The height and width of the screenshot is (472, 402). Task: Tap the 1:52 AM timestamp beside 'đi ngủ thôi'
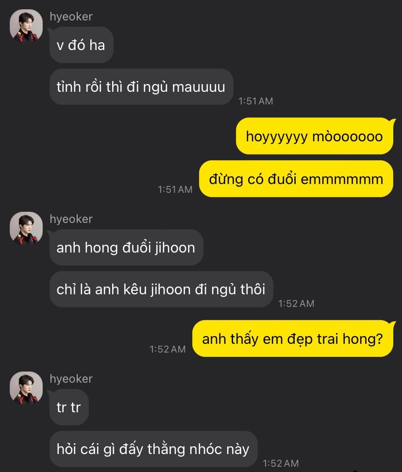(x=296, y=303)
